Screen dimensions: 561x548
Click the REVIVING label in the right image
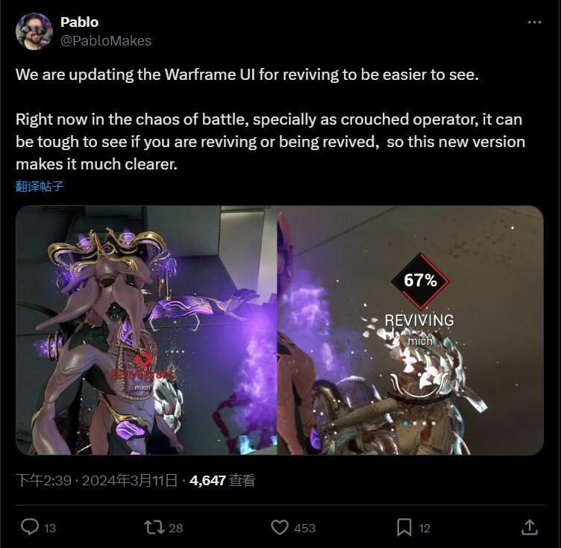[x=419, y=320]
